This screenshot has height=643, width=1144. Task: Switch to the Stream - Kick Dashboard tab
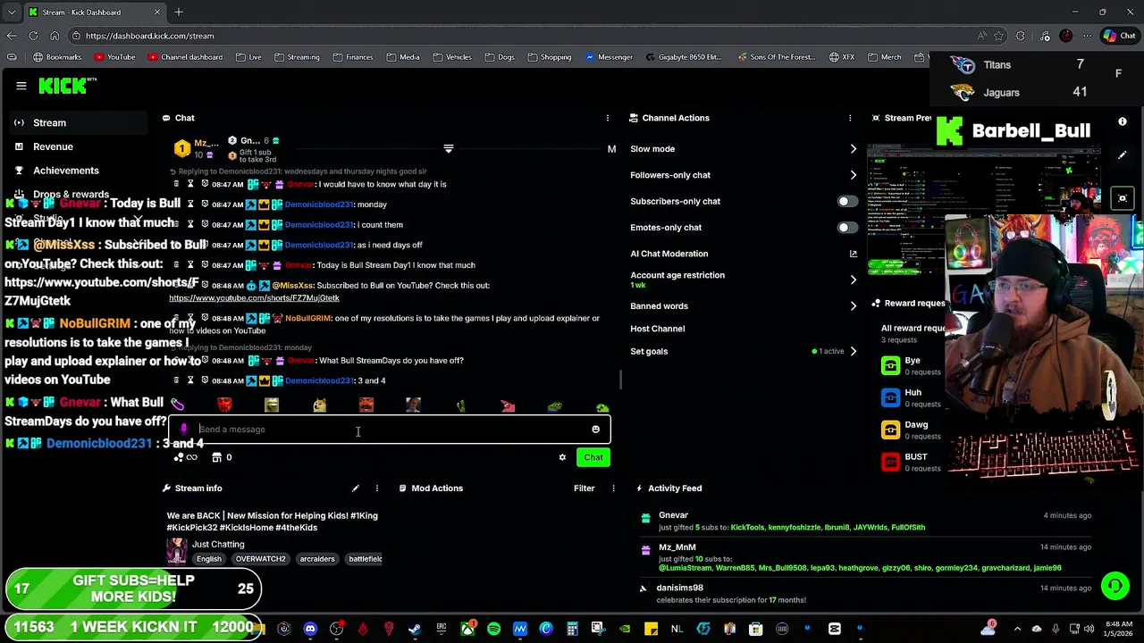[94, 13]
